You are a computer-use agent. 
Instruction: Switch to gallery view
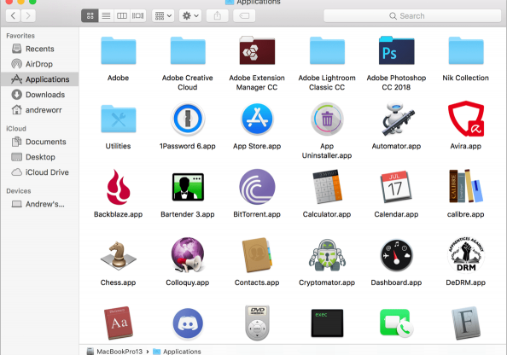138,15
